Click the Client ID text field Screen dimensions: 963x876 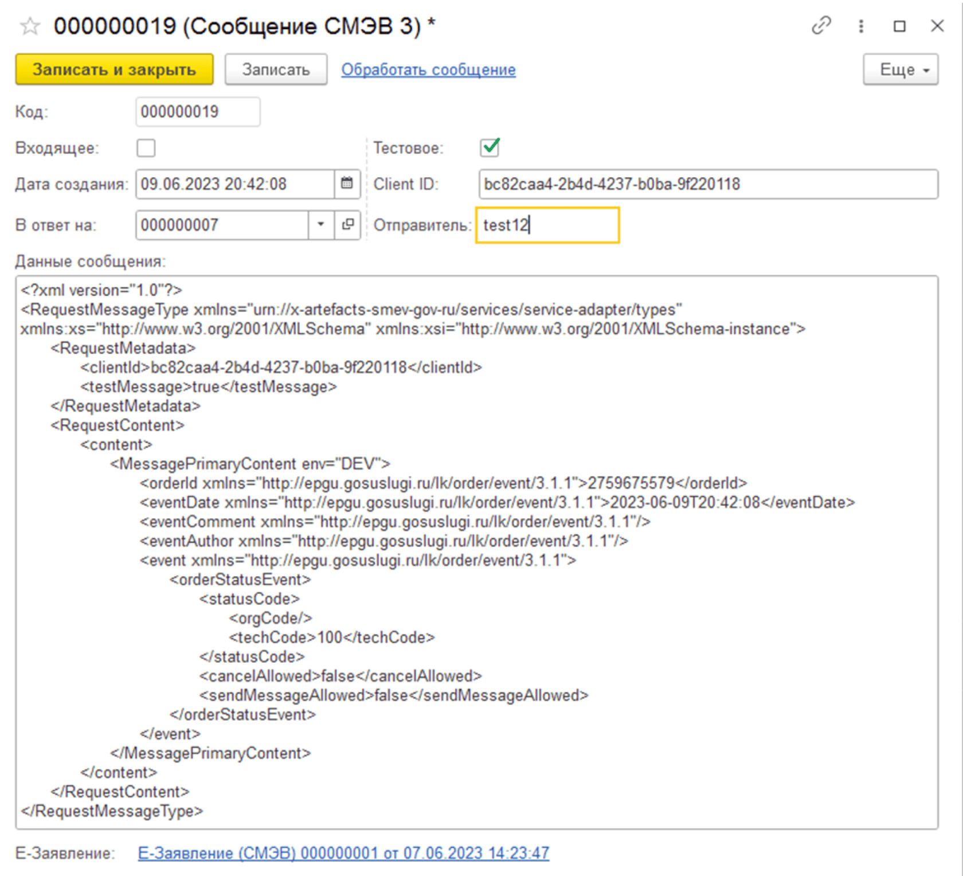[x=708, y=184]
